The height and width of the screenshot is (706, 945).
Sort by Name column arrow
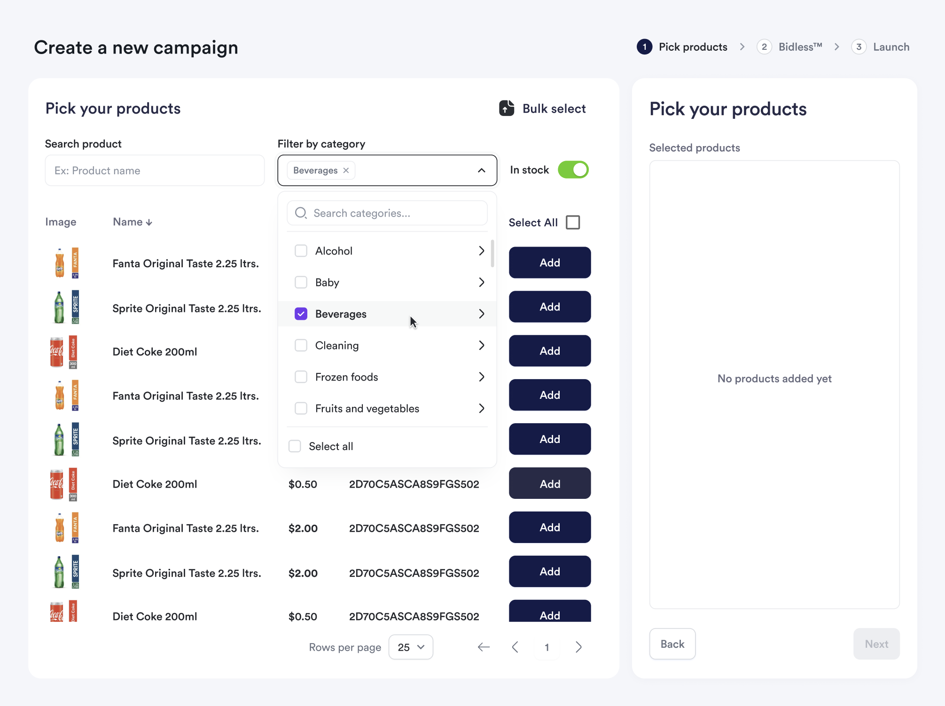(x=149, y=222)
